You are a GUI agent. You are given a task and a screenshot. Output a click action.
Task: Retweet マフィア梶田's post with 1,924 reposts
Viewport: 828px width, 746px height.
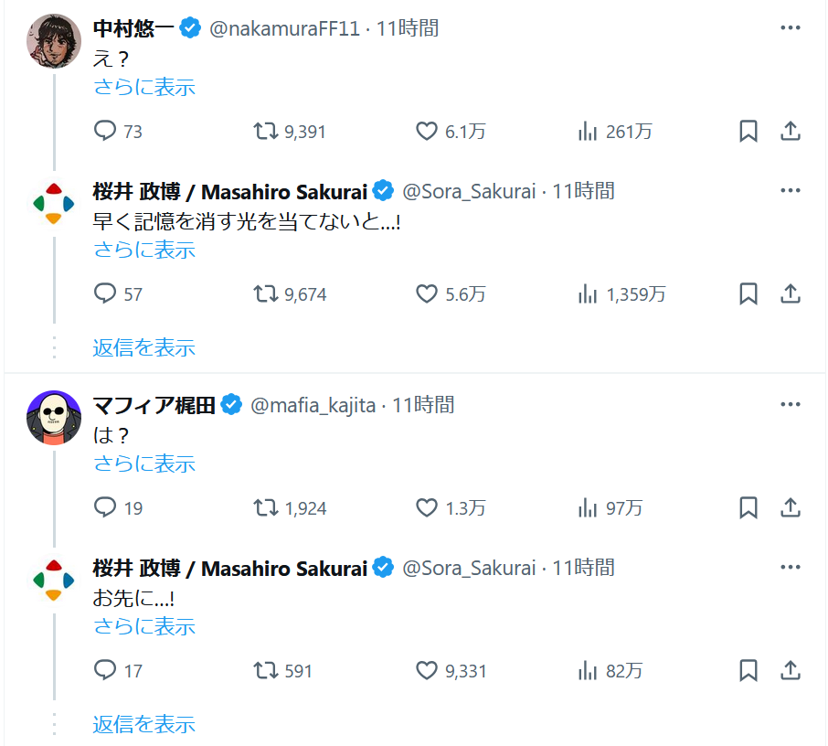click(266, 508)
